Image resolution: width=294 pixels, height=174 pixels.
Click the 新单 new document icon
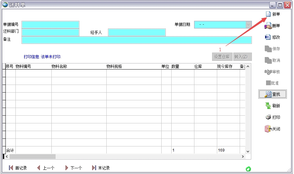pos(268,14)
